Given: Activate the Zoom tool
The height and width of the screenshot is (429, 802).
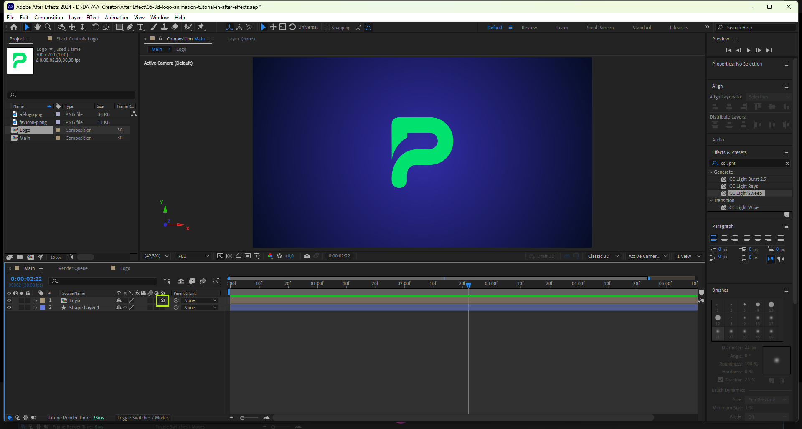Looking at the screenshot, I should (x=48, y=27).
